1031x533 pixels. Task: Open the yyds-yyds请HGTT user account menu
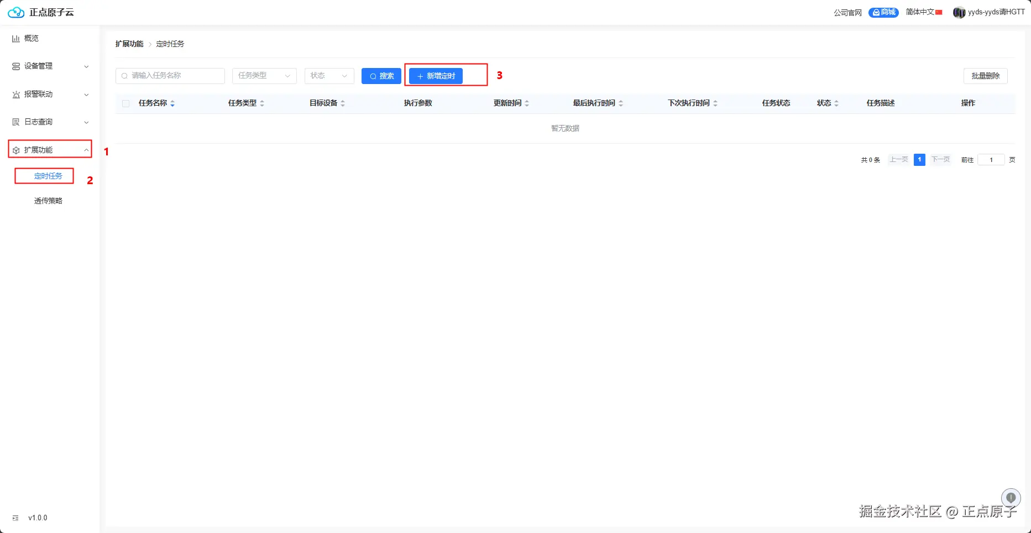pos(988,12)
